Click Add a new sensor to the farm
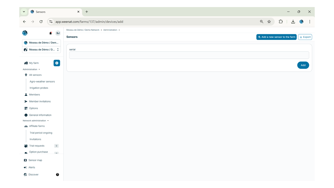Screen dimensions: 334x188 277,37
